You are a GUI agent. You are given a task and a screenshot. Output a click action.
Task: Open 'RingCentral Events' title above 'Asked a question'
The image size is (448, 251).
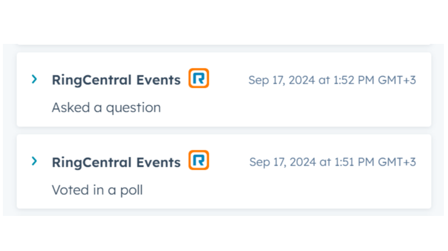pos(116,80)
